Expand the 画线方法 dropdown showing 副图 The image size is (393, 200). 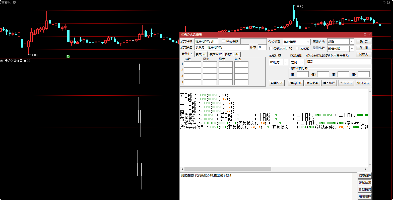pyautogui.click(x=351, y=42)
